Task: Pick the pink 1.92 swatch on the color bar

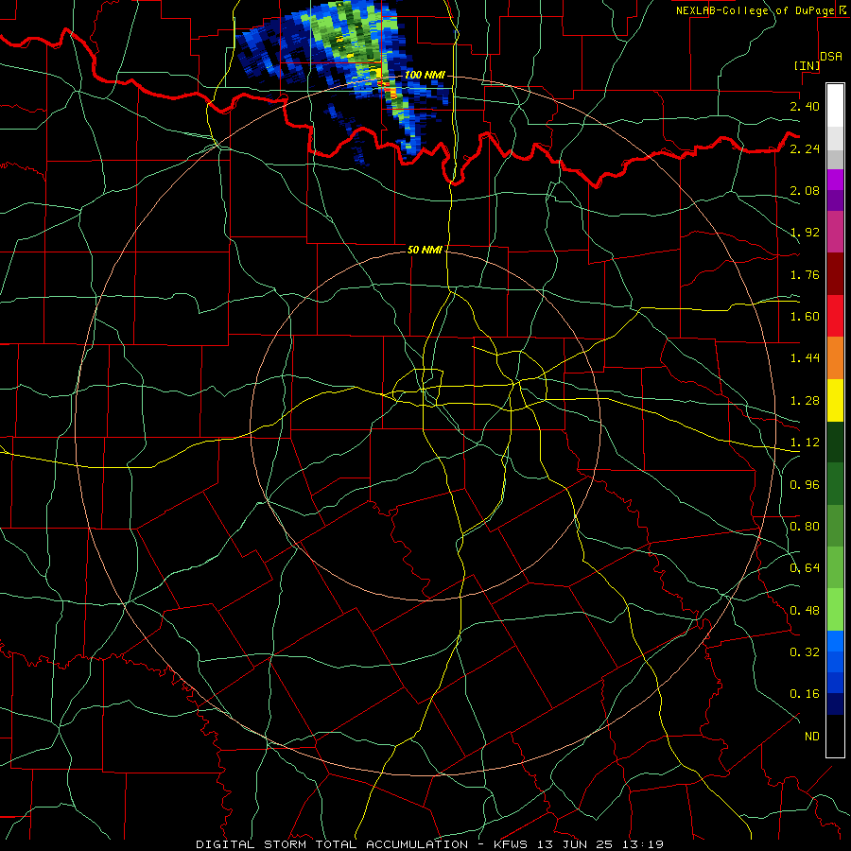Action: tap(835, 232)
